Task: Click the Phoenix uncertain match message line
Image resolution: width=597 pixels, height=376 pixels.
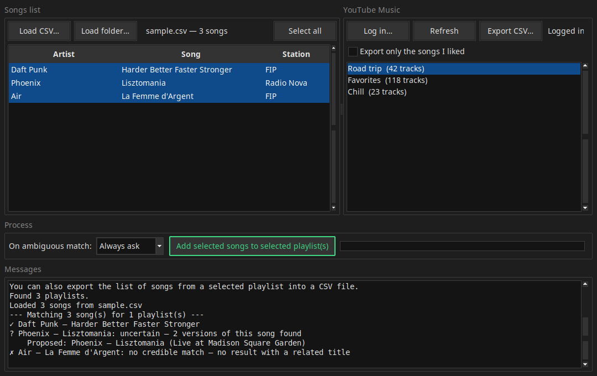Action: (x=155, y=334)
